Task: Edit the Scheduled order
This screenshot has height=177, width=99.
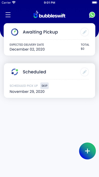Action: (x=85, y=72)
